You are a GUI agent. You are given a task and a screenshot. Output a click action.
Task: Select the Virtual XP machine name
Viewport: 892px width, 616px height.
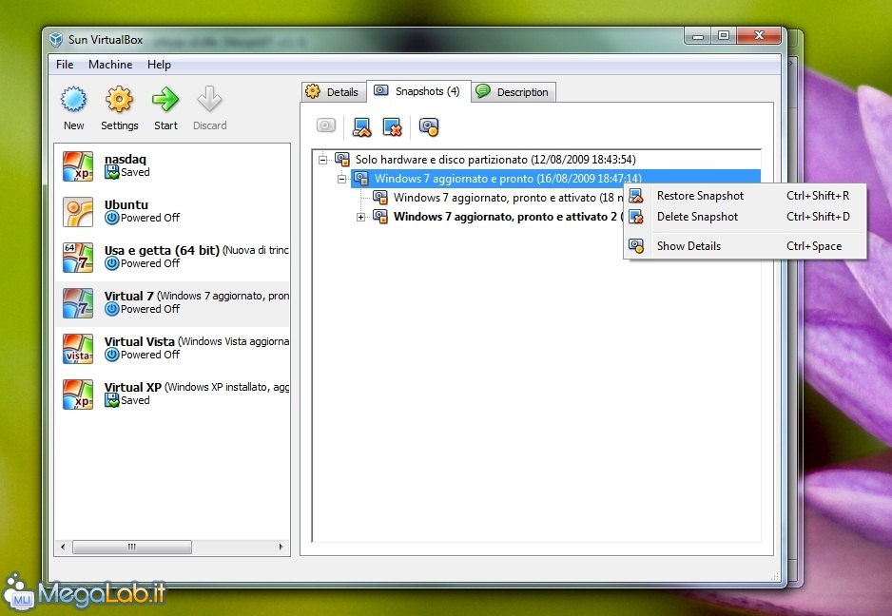pos(133,387)
